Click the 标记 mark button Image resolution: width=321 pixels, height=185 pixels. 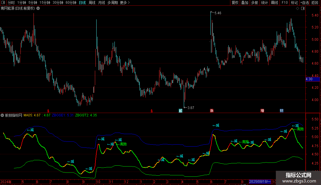(294, 3)
